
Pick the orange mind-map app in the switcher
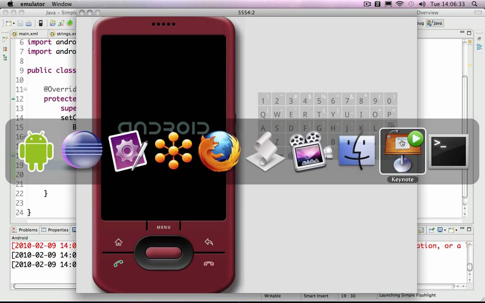click(x=173, y=151)
